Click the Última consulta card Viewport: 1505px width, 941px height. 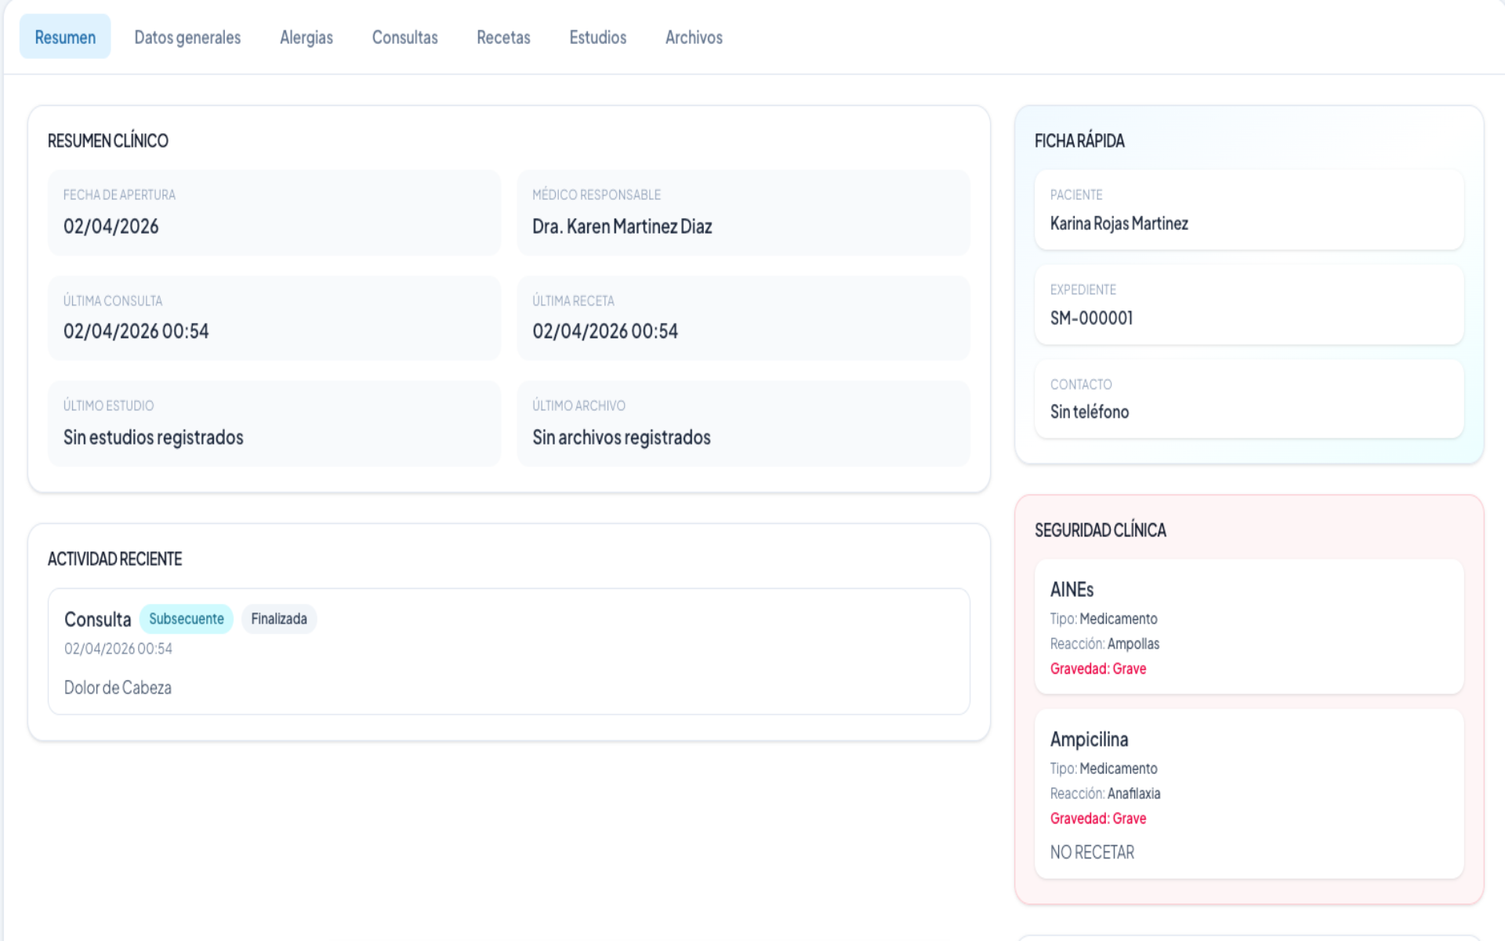click(x=274, y=318)
